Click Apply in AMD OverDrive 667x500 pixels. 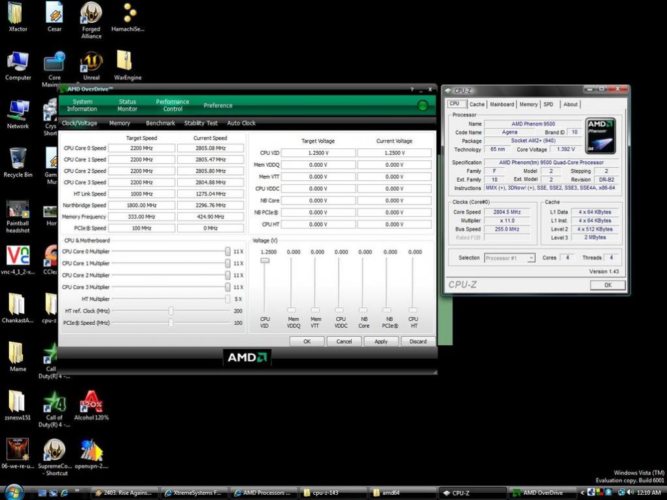(381, 341)
